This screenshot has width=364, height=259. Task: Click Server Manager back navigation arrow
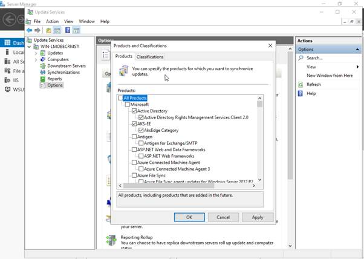(x=10, y=19)
